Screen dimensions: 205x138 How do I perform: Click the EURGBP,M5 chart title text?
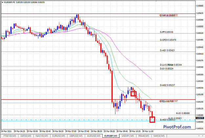(x=10, y=2)
